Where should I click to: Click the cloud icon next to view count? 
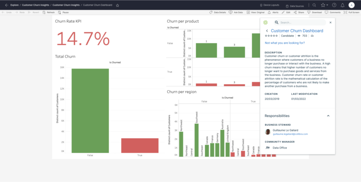(312, 36)
